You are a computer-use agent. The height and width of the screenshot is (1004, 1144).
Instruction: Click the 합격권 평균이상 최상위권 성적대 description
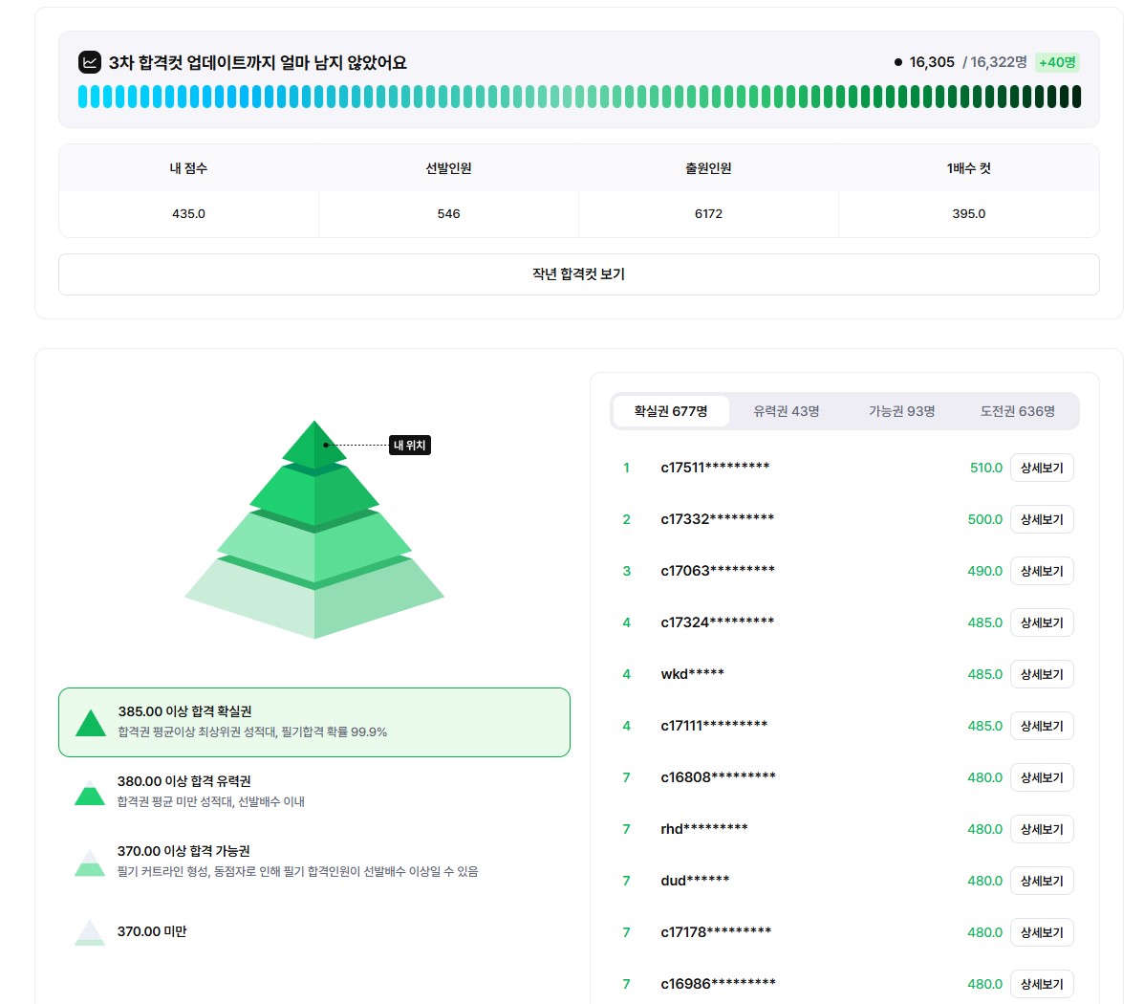point(252,732)
